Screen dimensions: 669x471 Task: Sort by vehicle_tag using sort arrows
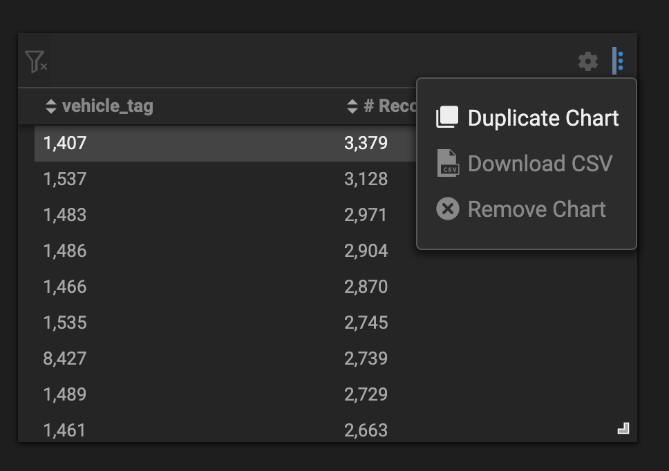tap(50, 106)
